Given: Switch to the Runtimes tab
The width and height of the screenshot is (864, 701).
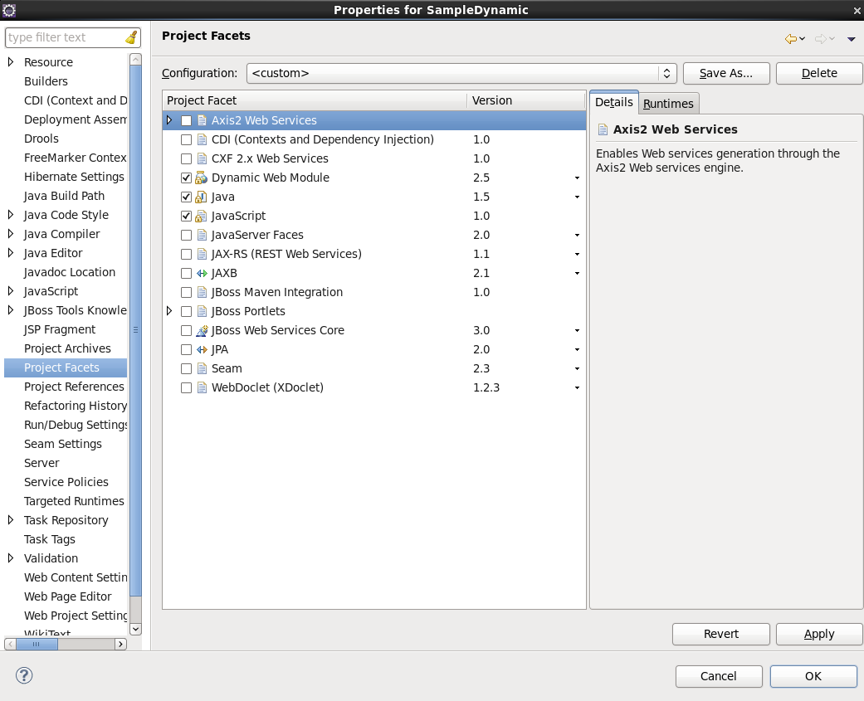Looking at the screenshot, I should tap(668, 104).
